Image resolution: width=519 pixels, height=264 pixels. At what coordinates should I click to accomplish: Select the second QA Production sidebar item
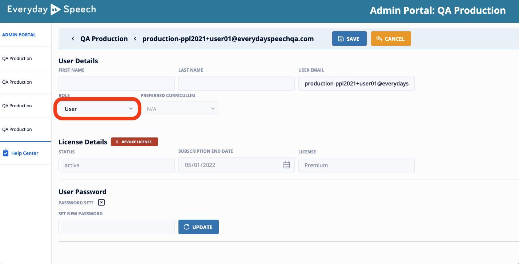coord(17,82)
